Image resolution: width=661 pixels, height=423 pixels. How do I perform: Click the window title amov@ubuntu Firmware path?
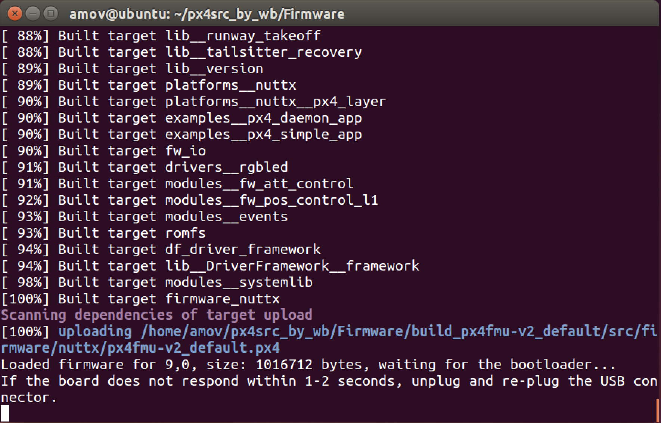pyautogui.click(x=207, y=14)
